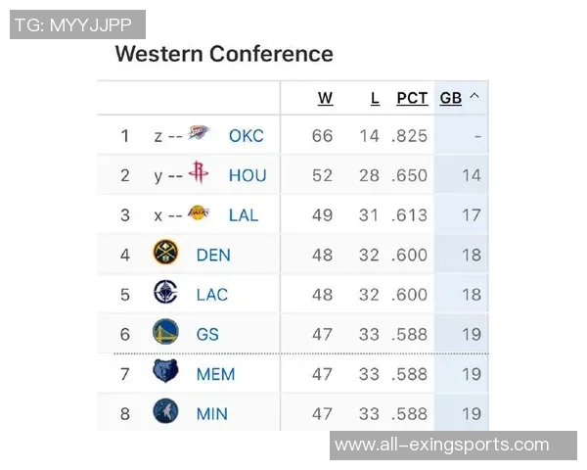Click the Lakers team logo
The height and width of the screenshot is (470, 587).
pyautogui.click(x=199, y=214)
